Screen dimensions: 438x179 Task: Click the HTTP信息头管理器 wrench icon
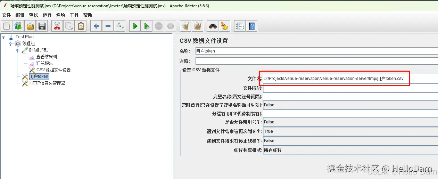click(x=25, y=83)
